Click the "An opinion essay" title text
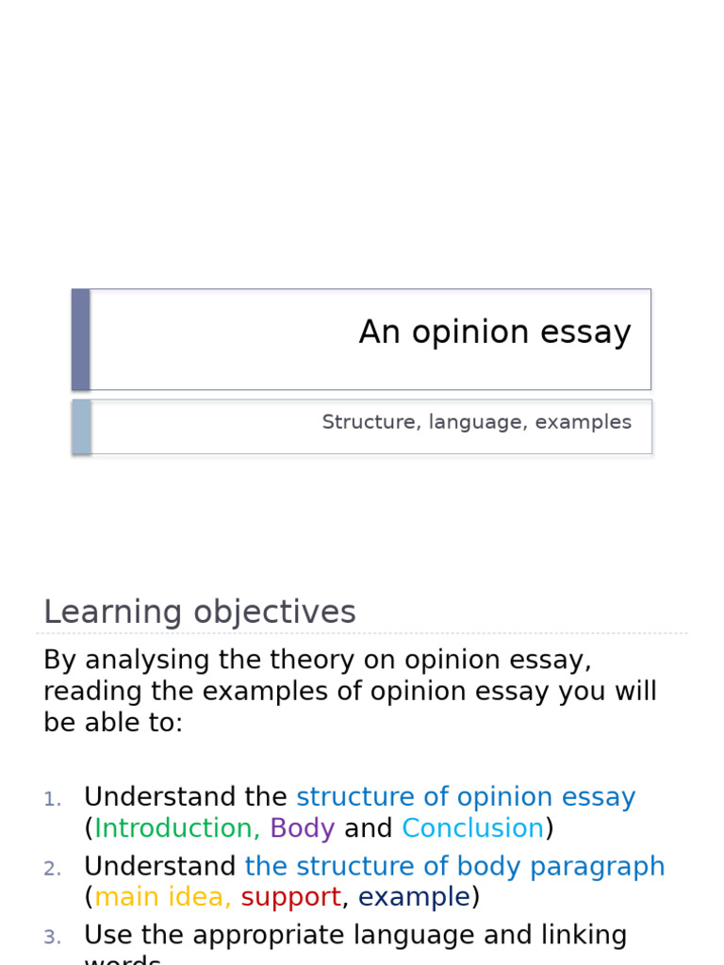Viewport: 724px width, 965px height. tap(494, 333)
